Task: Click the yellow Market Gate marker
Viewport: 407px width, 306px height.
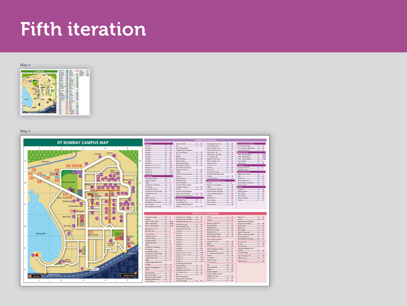Action: [x=125, y=251]
